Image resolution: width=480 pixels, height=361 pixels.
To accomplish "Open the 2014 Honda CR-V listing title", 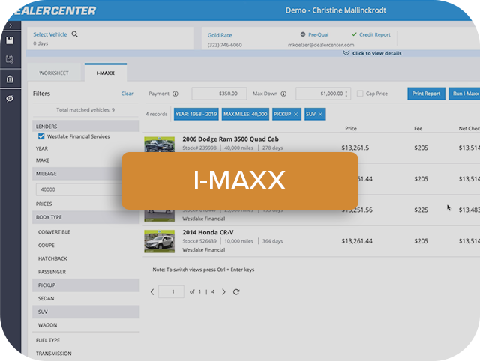I will [208, 232].
